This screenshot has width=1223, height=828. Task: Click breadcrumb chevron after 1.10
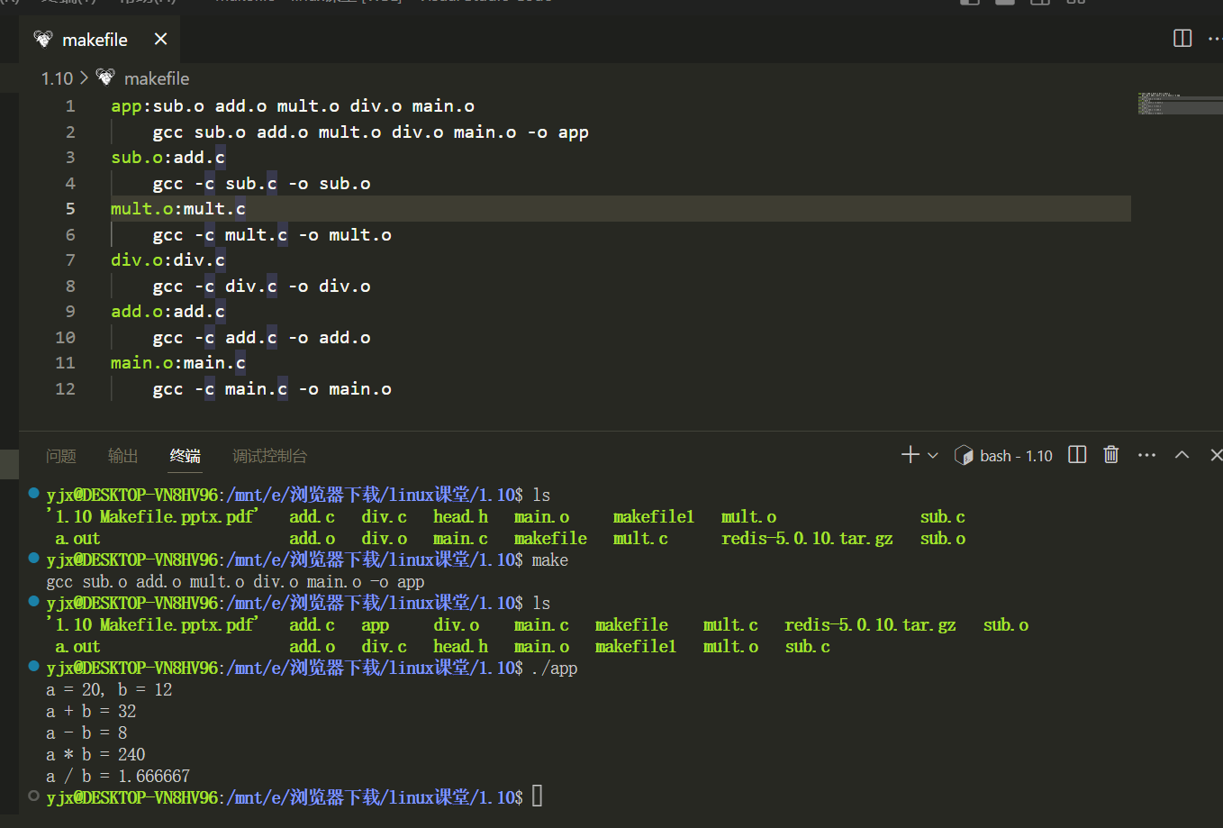(x=84, y=78)
